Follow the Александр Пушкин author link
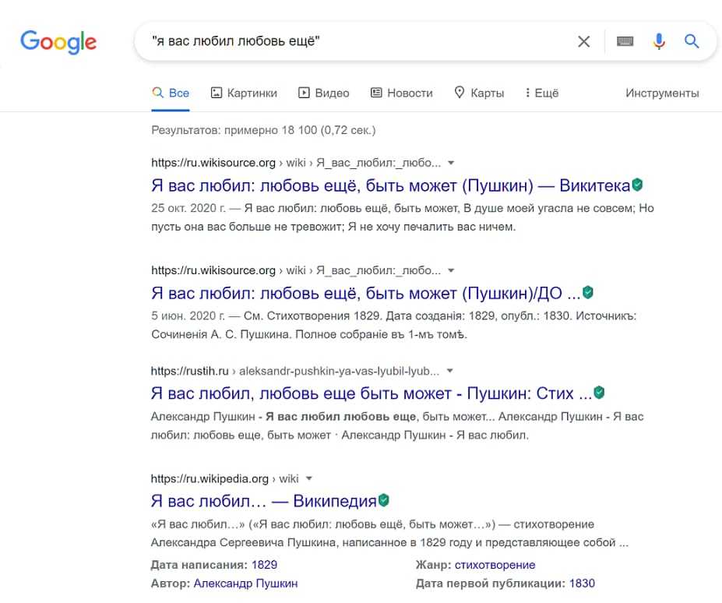 (245, 583)
